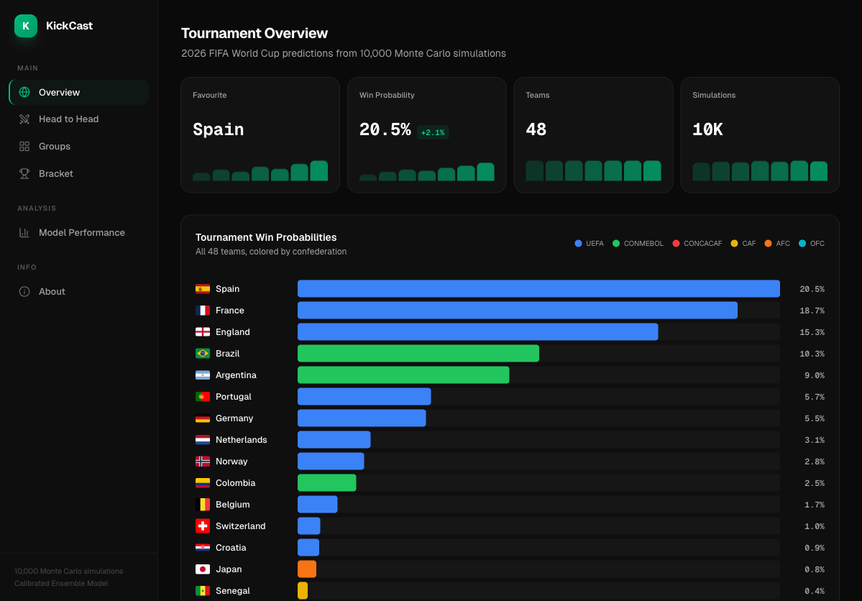The image size is (862, 601).
Task: Click the Head to Head swords icon
Action: (x=24, y=119)
